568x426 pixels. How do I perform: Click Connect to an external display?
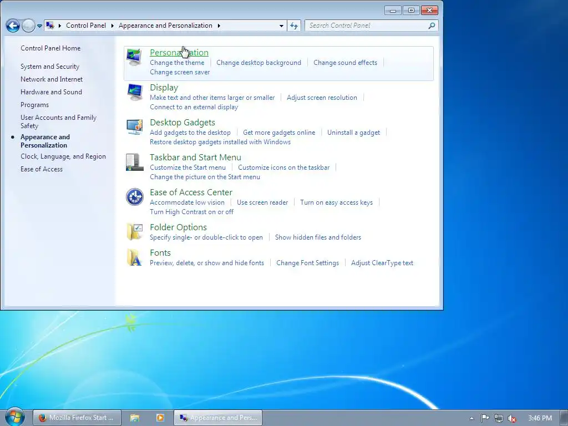(194, 107)
